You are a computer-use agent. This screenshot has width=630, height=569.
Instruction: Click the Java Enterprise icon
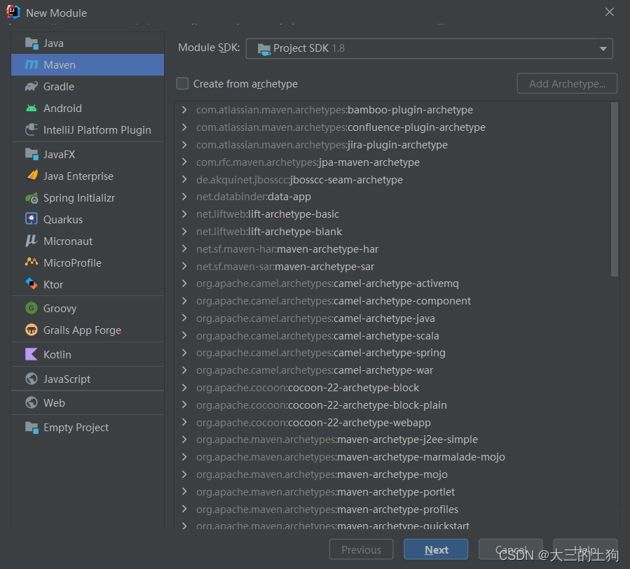32,176
